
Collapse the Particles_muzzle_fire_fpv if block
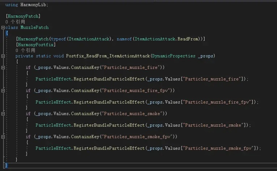point(3,90)
